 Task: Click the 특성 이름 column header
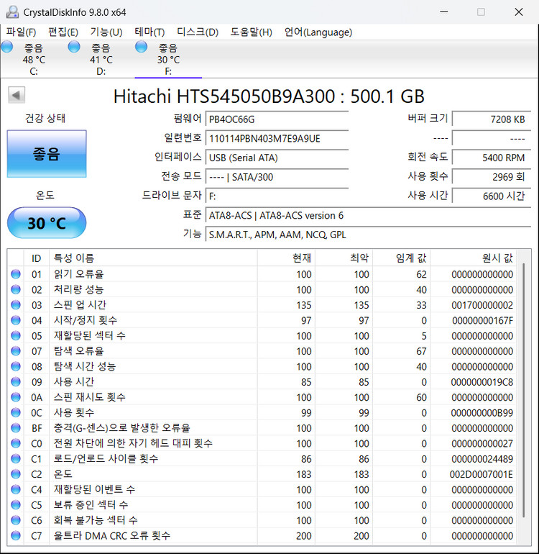pos(153,258)
